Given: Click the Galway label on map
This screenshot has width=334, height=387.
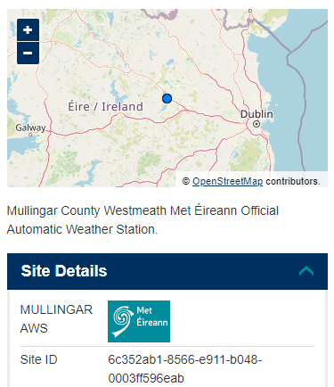Looking at the screenshot, I should 30,128.
